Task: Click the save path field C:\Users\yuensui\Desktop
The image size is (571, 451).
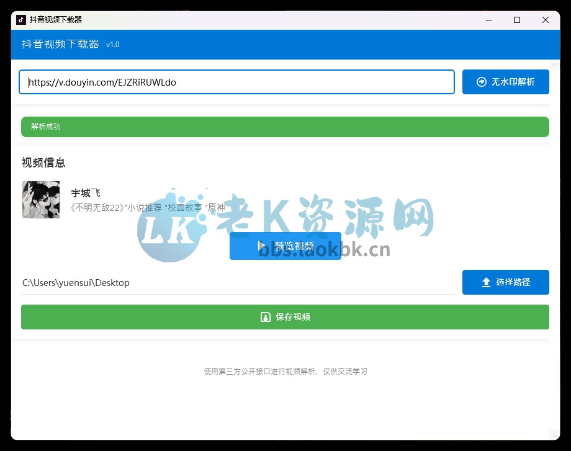Action: click(238, 283)
